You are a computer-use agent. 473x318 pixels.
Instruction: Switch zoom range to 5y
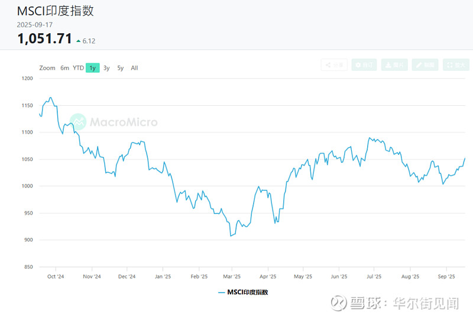coord(121,68)
